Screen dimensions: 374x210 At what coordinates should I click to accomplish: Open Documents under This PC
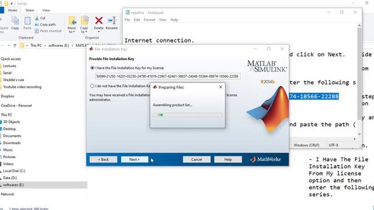(12, 136)
